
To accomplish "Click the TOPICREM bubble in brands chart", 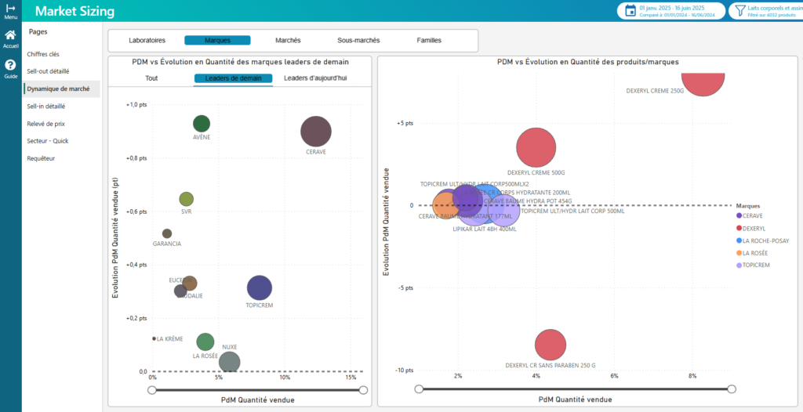I will (x=260, y=287).
